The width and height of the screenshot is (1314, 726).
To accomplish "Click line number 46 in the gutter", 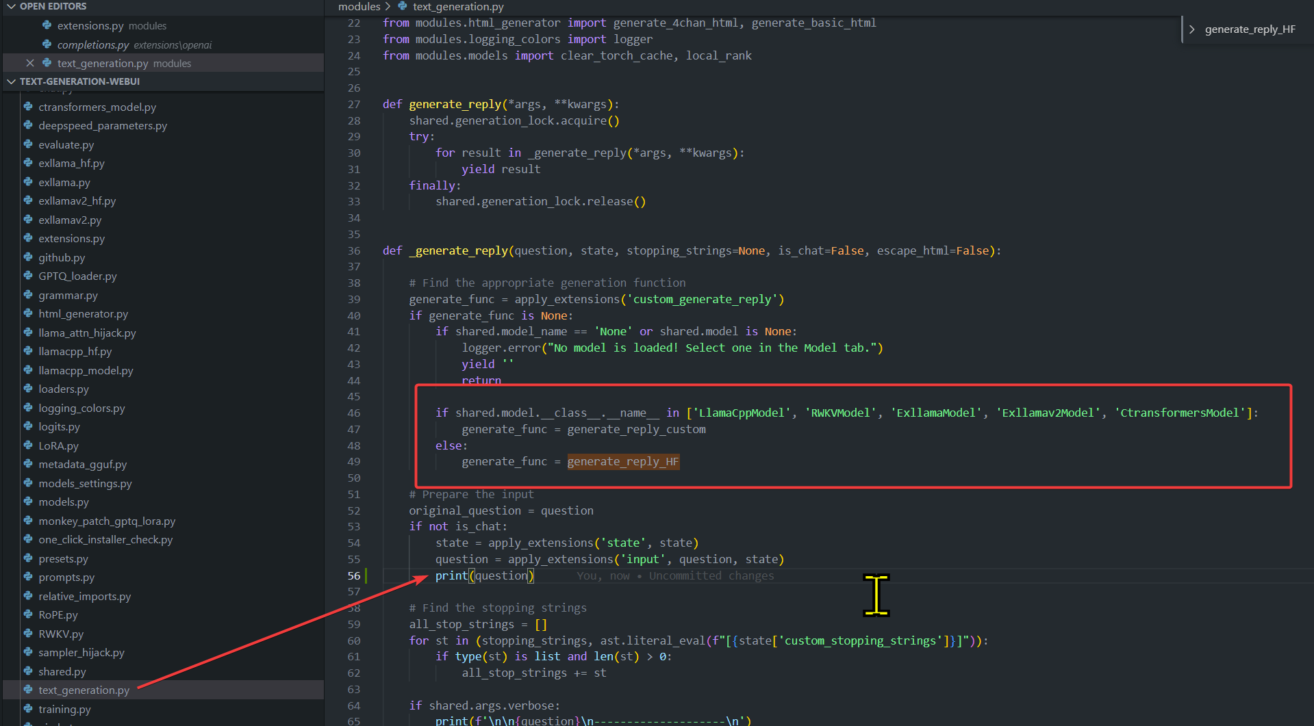I will pyautogui.click(x=354, y=413).
